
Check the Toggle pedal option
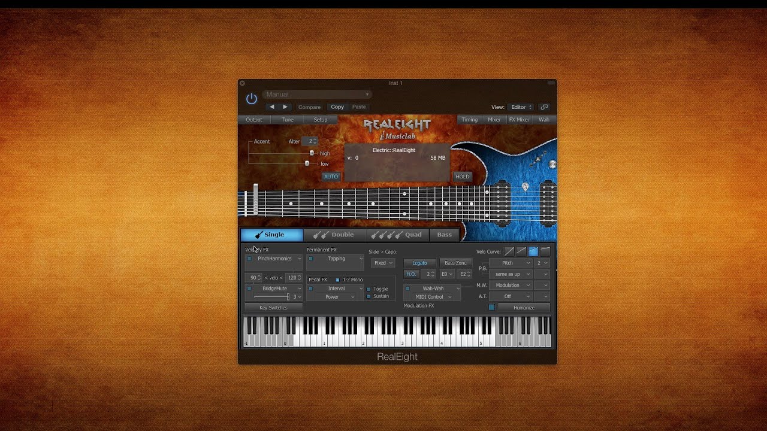(368, 289)
